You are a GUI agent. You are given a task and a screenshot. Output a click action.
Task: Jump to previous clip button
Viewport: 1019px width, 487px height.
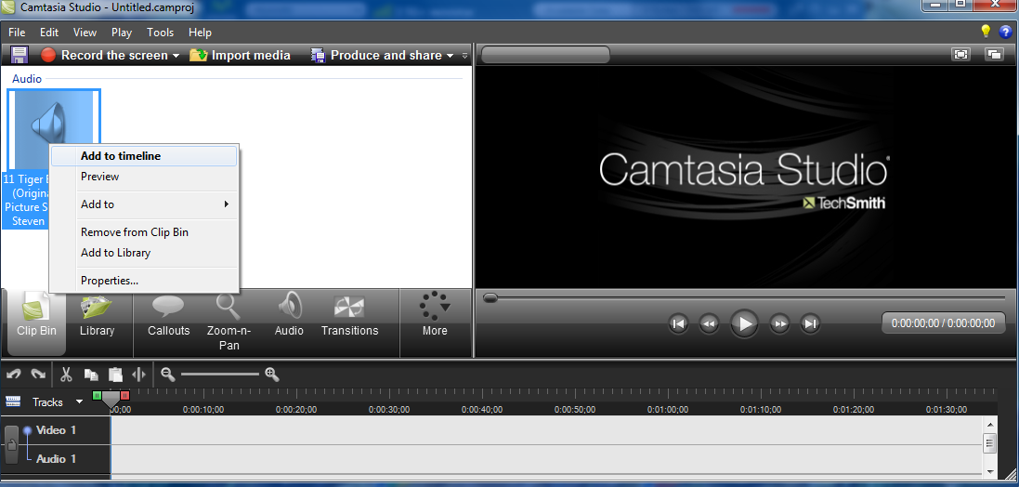pyautogui.click(x=678, y=323)
